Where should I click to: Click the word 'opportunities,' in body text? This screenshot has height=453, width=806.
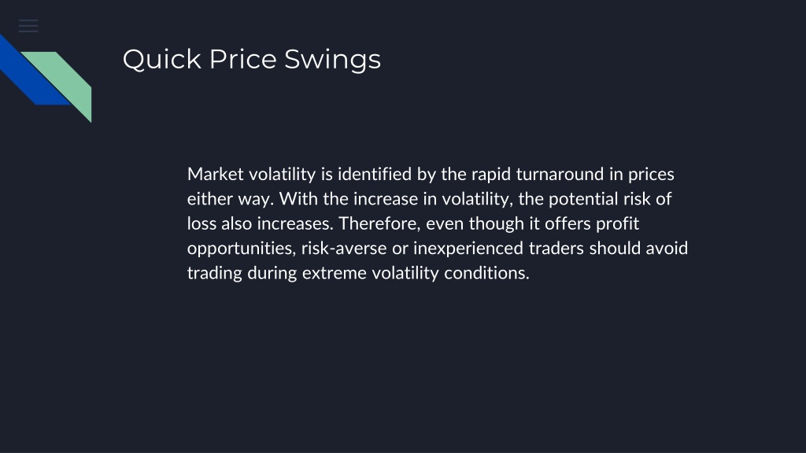(242, 248)
